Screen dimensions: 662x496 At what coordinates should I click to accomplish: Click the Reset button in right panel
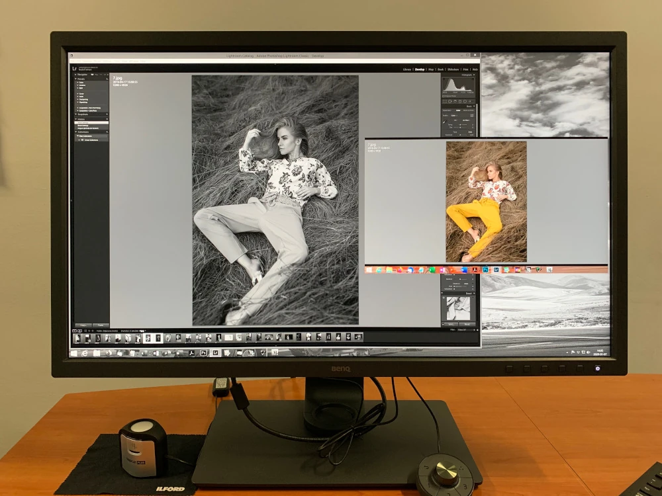(467, 324)
